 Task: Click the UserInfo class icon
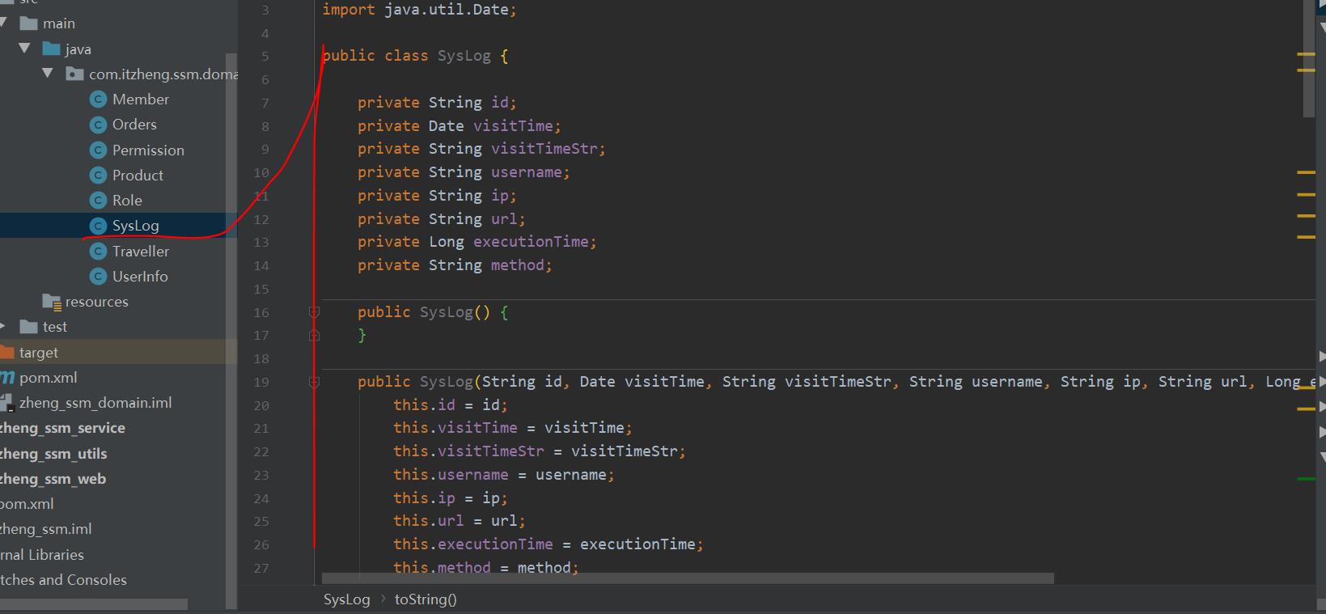pos(98,277)
